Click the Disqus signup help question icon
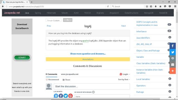Viewport: 178px width, 100px height. pos(93,92)
